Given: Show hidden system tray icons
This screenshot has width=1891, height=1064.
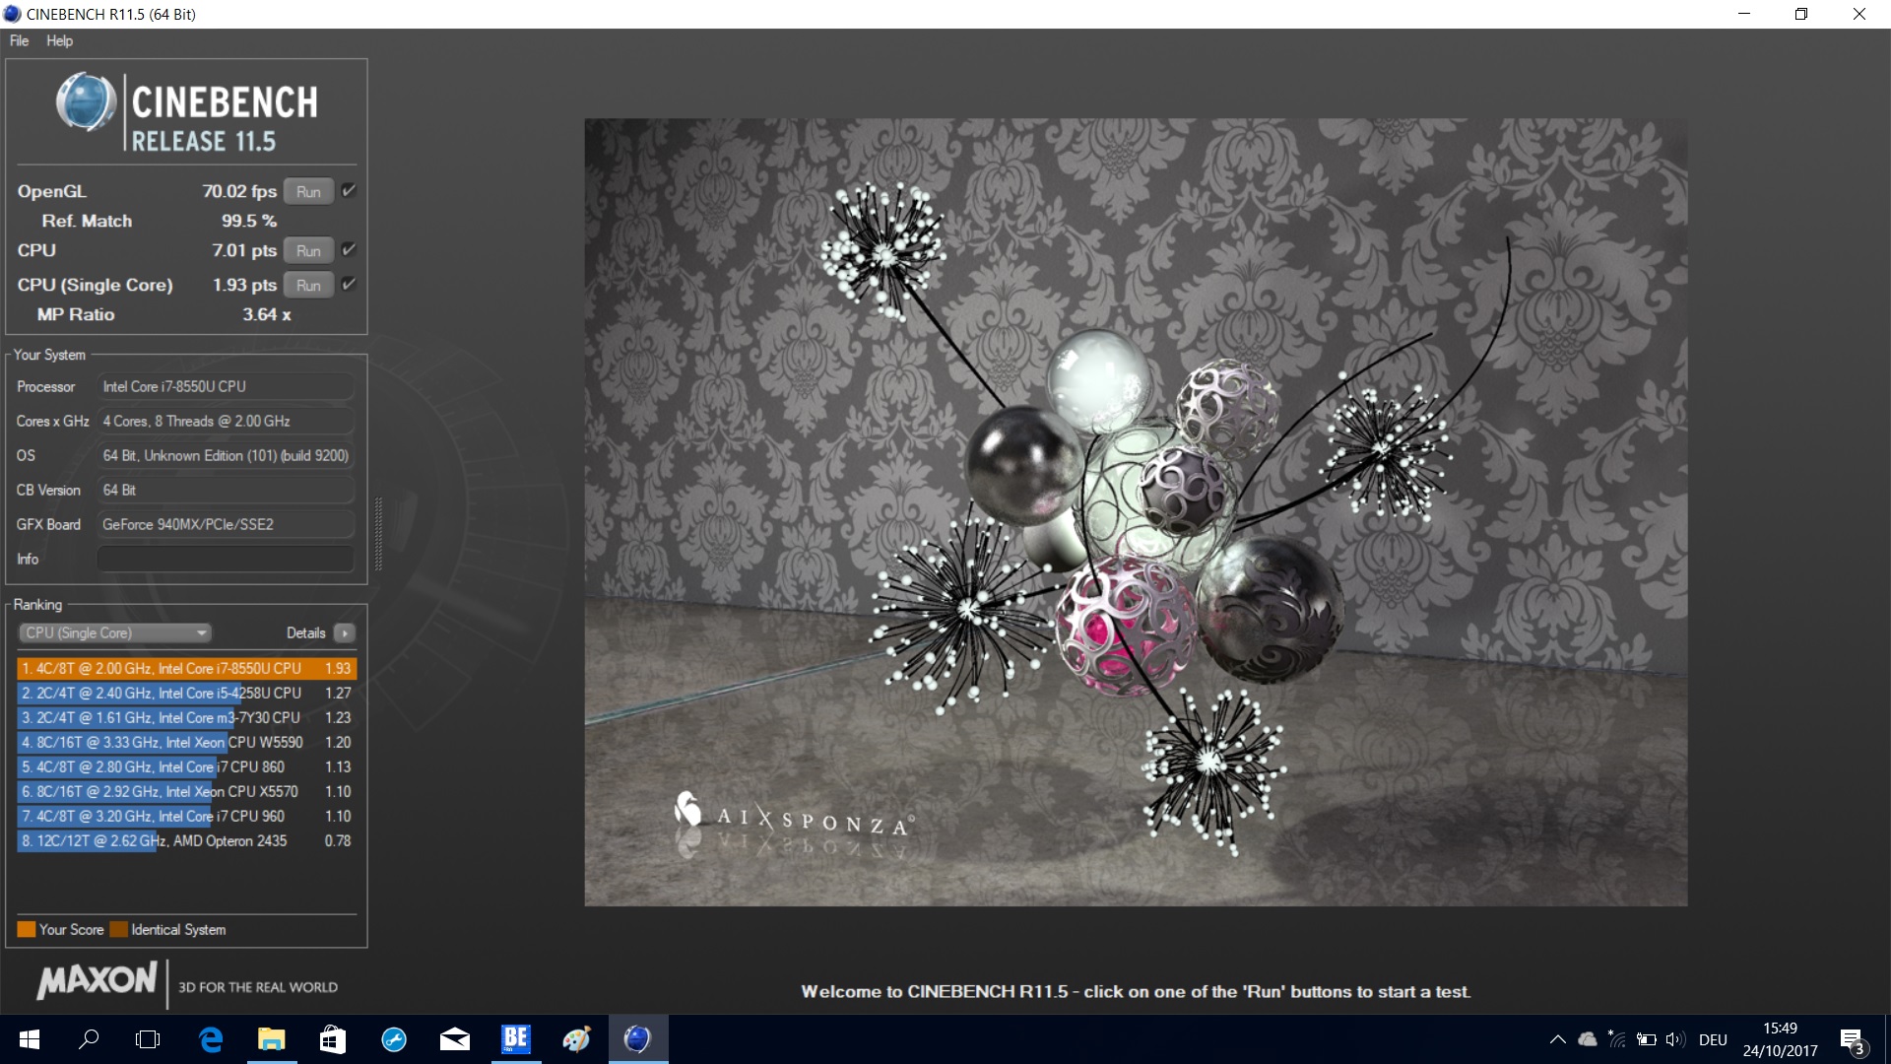Looking at the screenshot, I should click(x=1557, y=1039).
